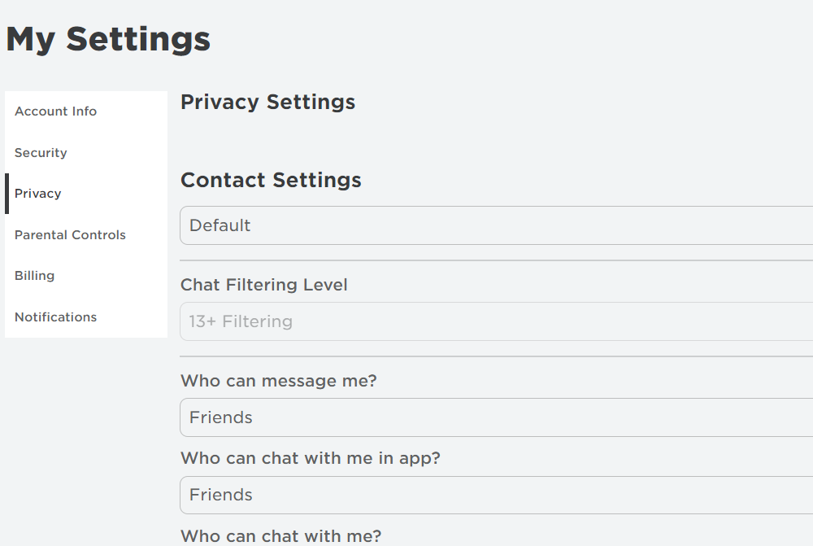The width and height of the screenshot is (813, 546).
Task: Open the Billing settings page
Action: click(x=34, y=276)
